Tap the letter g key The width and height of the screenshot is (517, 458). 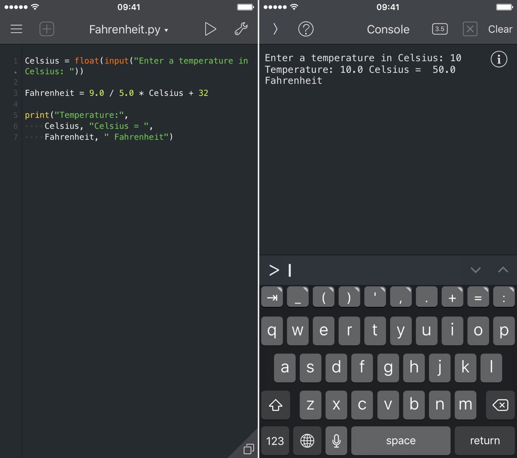(x=388, y=368)
